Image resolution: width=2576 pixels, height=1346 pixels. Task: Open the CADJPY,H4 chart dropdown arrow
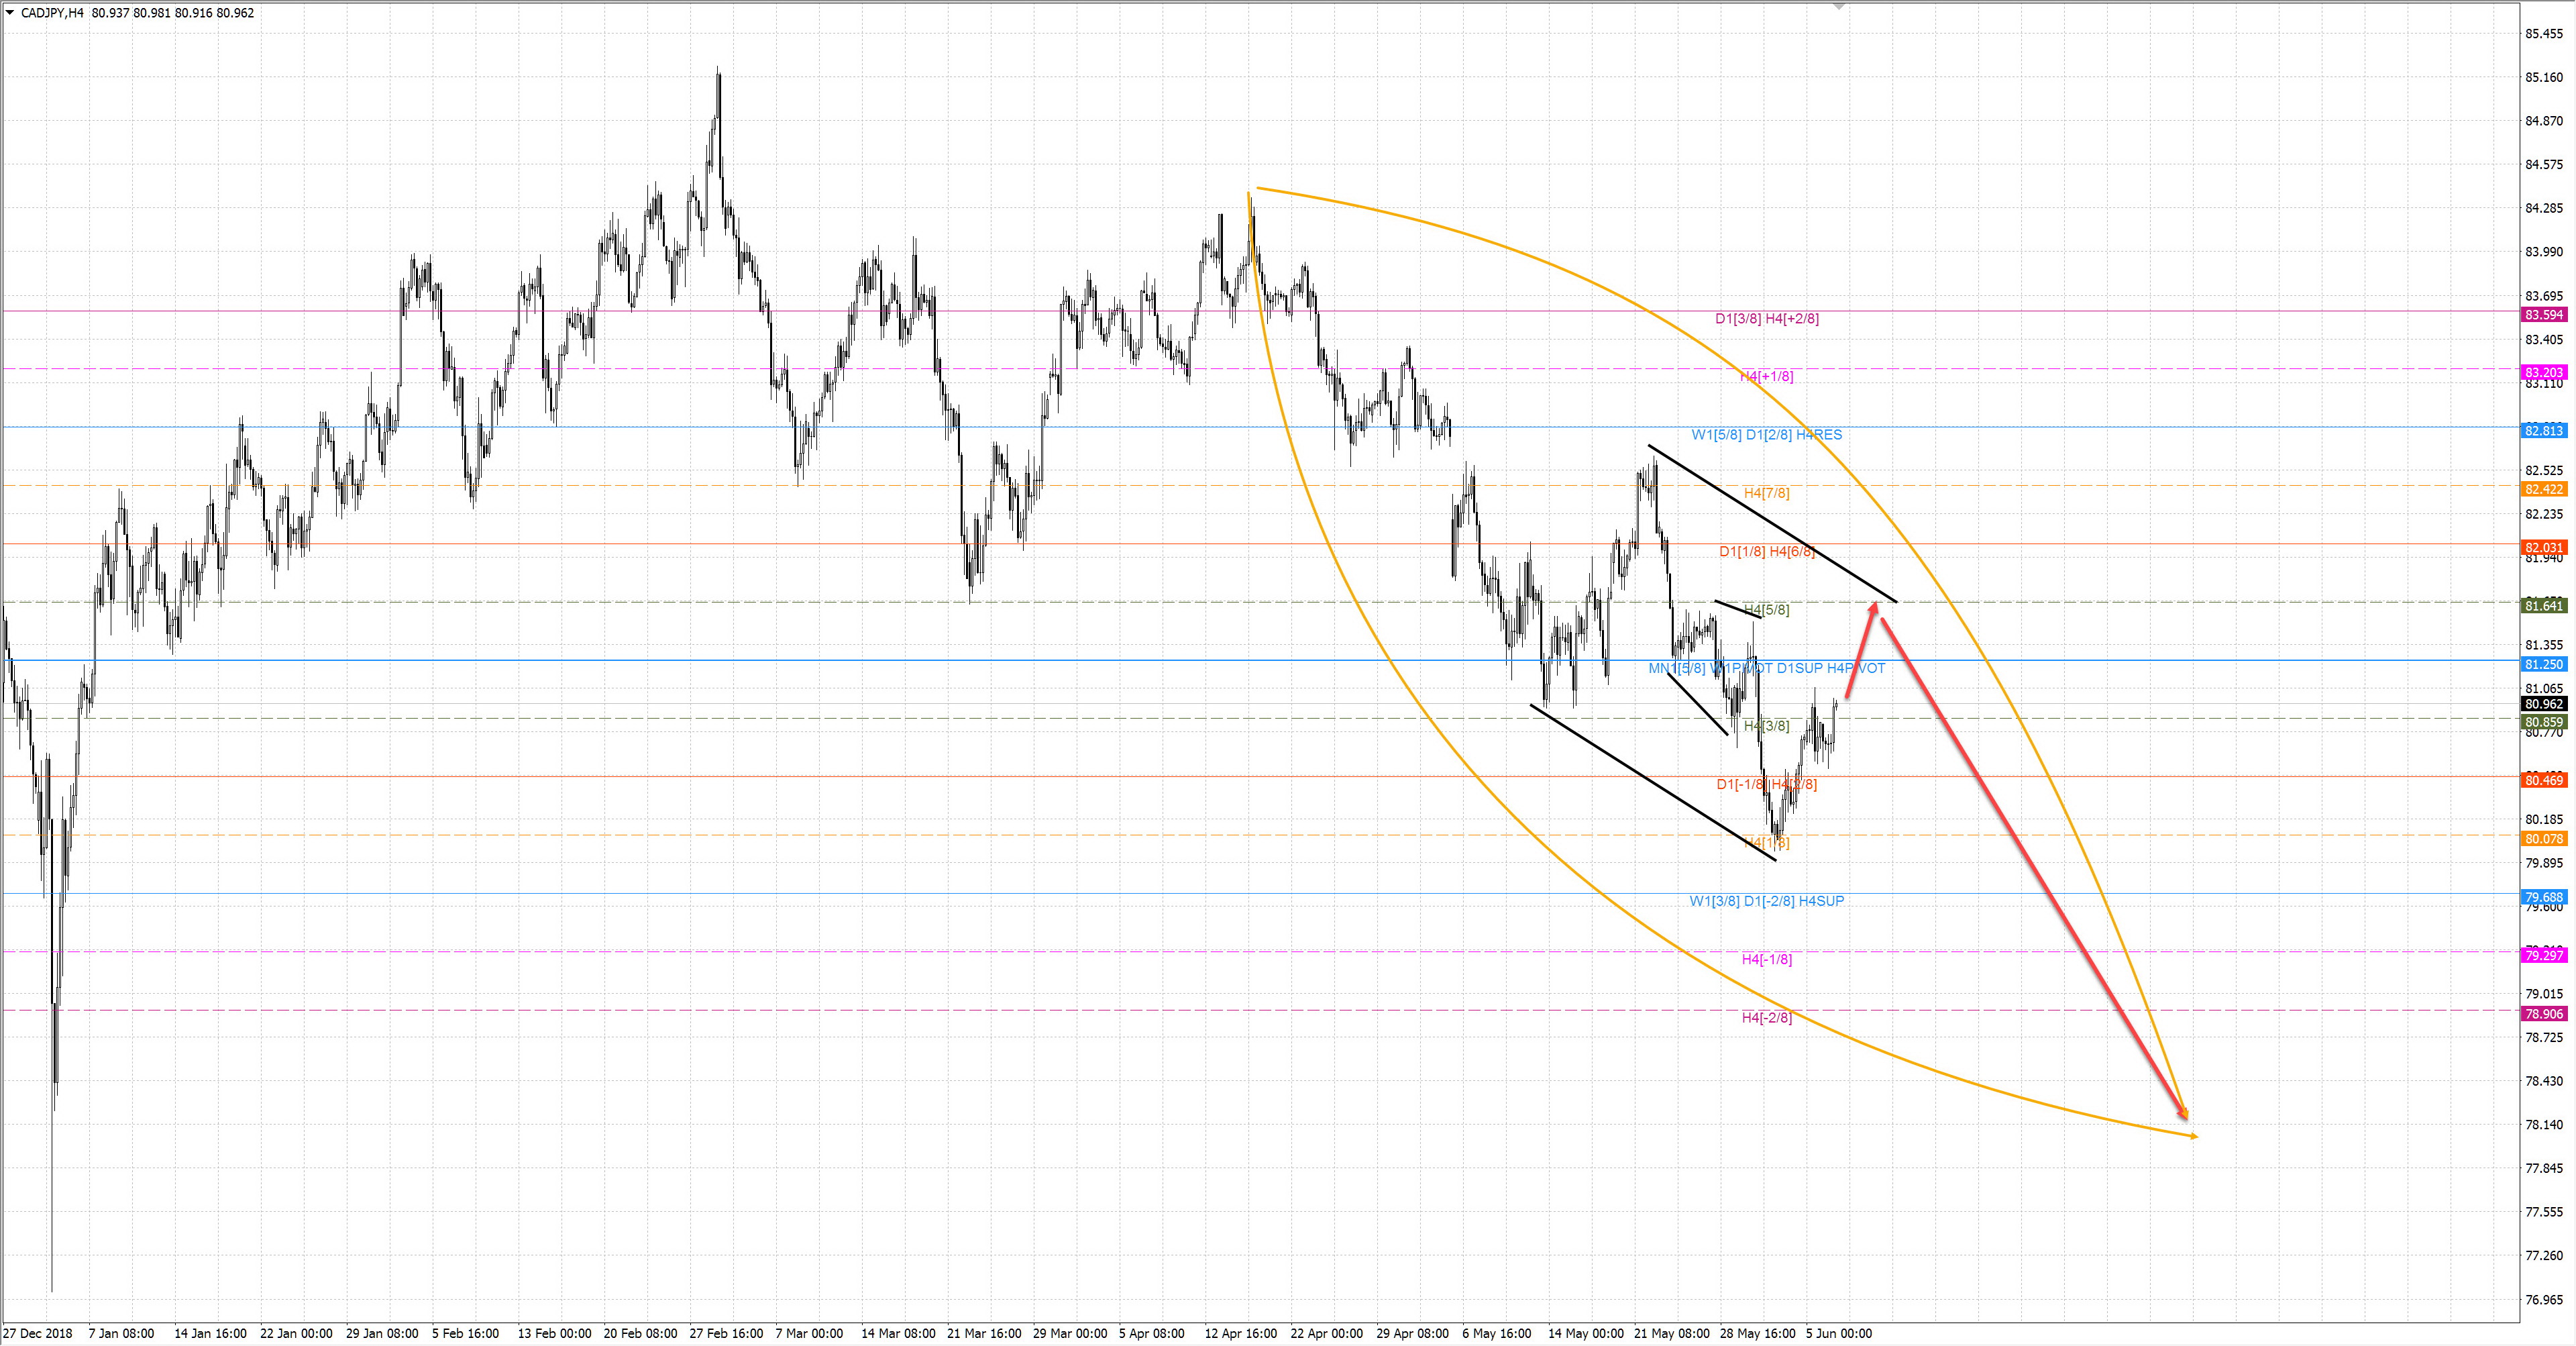click(9, 13)
